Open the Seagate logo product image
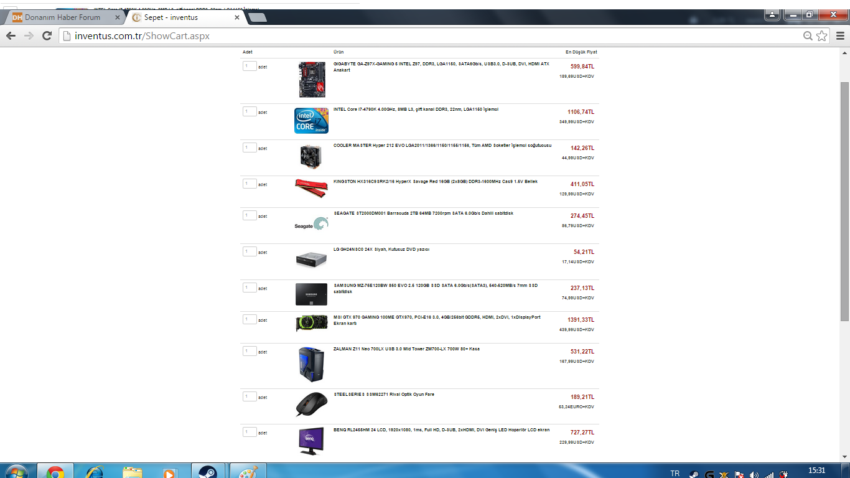The height and width of the screenshot is (478, 850). click(x=311, y=224)
